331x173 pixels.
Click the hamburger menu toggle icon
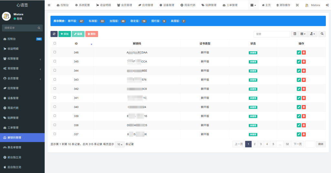pos(49,5)
